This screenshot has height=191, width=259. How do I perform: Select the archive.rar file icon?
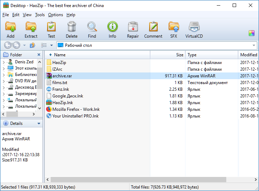49,76
